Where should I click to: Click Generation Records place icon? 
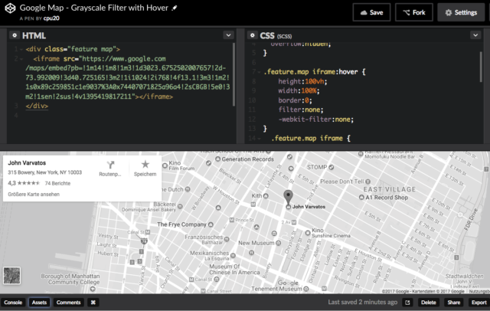coord(217,159)
